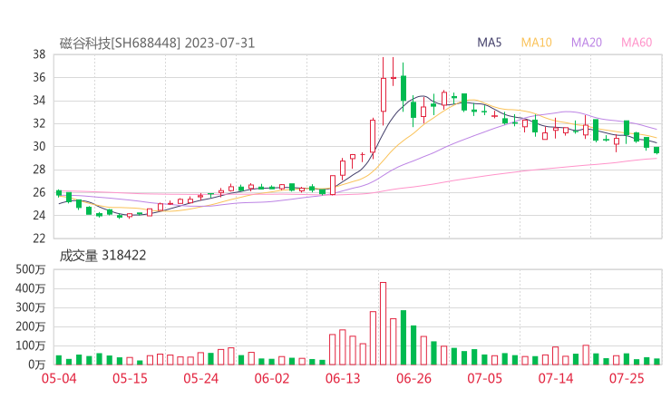Click the 22 price axis label
The height and width of the screenshot is (399, 671).
(x=39, y=238)
